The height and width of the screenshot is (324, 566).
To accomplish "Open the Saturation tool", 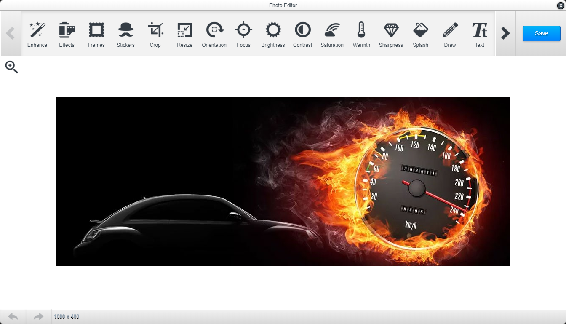I will click(332, 34).
